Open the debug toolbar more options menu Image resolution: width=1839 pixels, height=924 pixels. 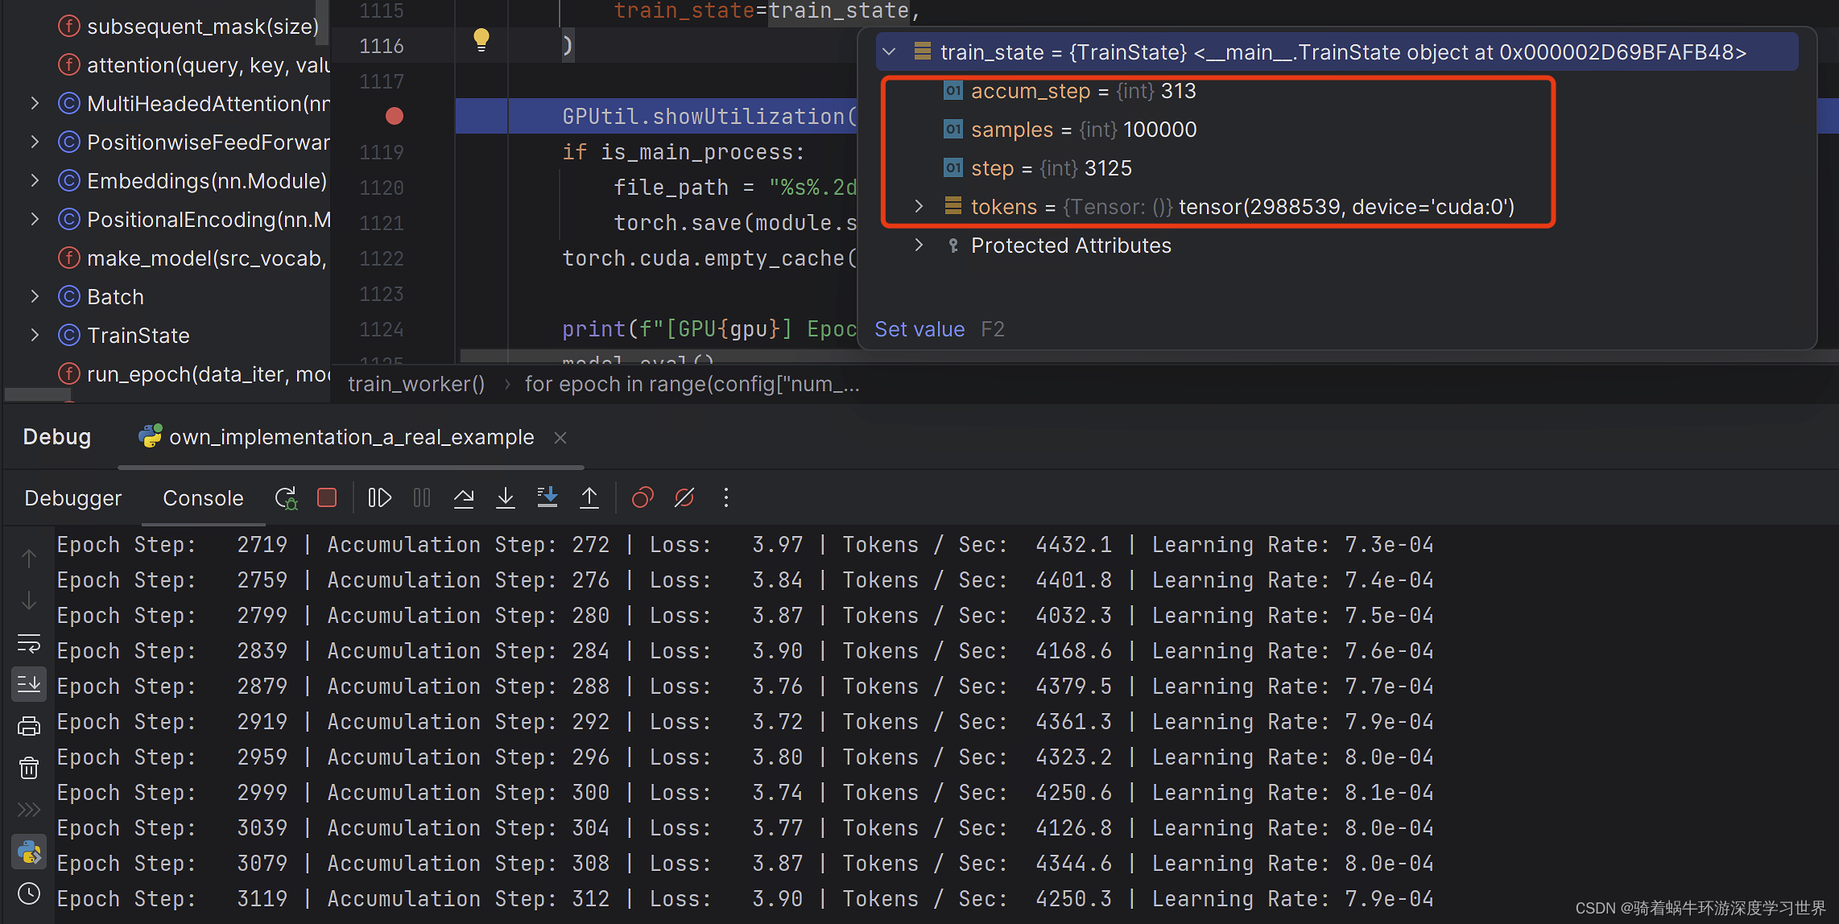[726, 498]
